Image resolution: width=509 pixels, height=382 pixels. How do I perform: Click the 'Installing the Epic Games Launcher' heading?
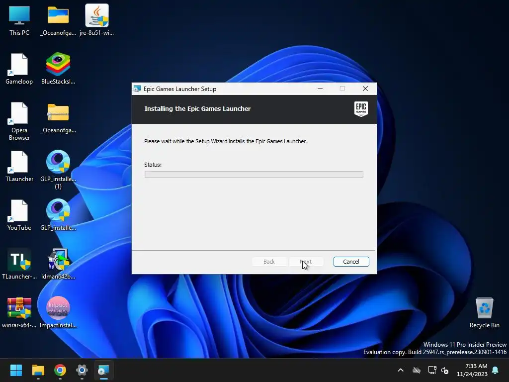[197, 109]
